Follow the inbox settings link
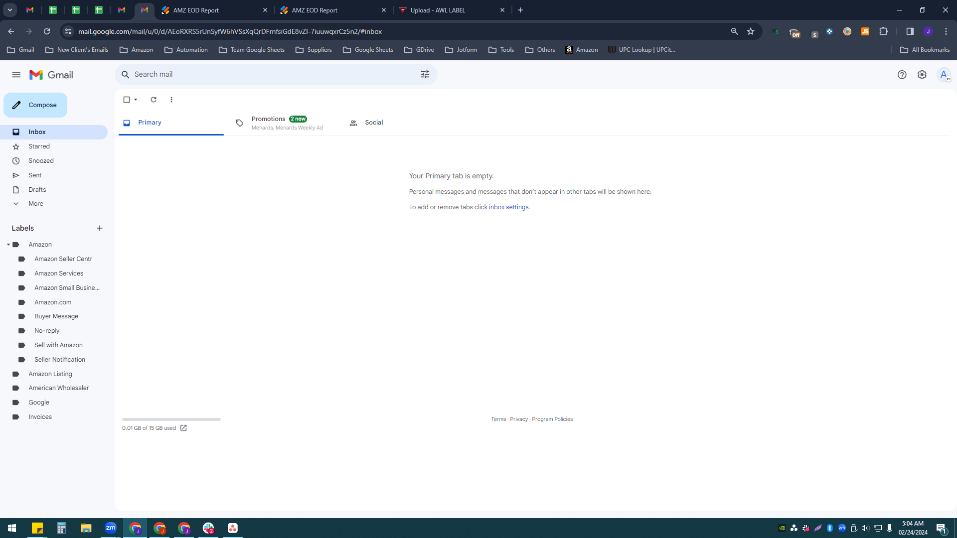This screenshot has height=538, width=957. (x=508, y=207)
